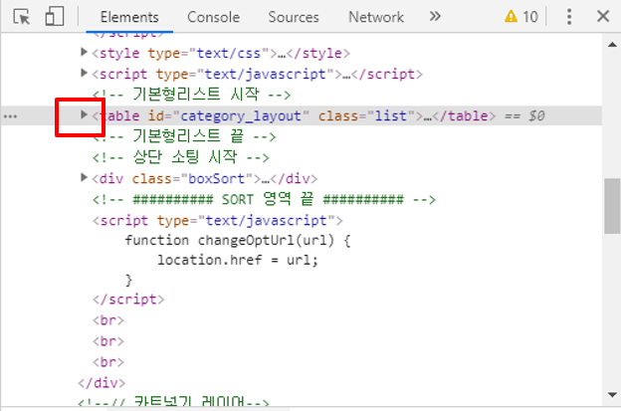This screenshot has width=621, height=411.
Task: Select the expanded script opening tag
Action: point(217,221)
